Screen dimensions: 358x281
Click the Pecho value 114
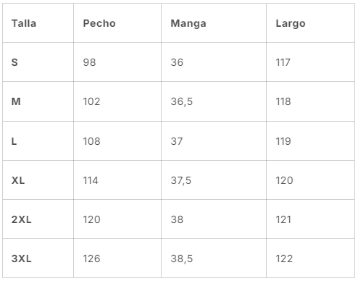91,180
